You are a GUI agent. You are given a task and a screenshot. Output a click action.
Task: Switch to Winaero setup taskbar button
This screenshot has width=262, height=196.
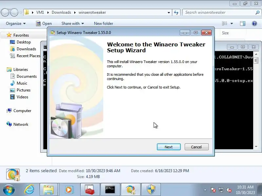coord(130,190)
